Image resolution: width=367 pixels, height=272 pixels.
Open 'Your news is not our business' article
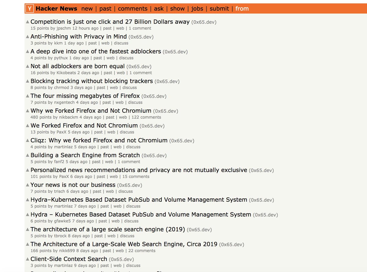point(73,185)
